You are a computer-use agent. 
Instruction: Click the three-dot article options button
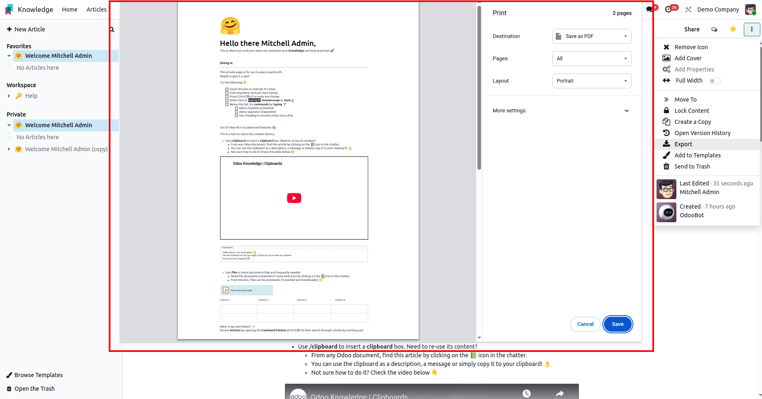[x=752, y=29]
